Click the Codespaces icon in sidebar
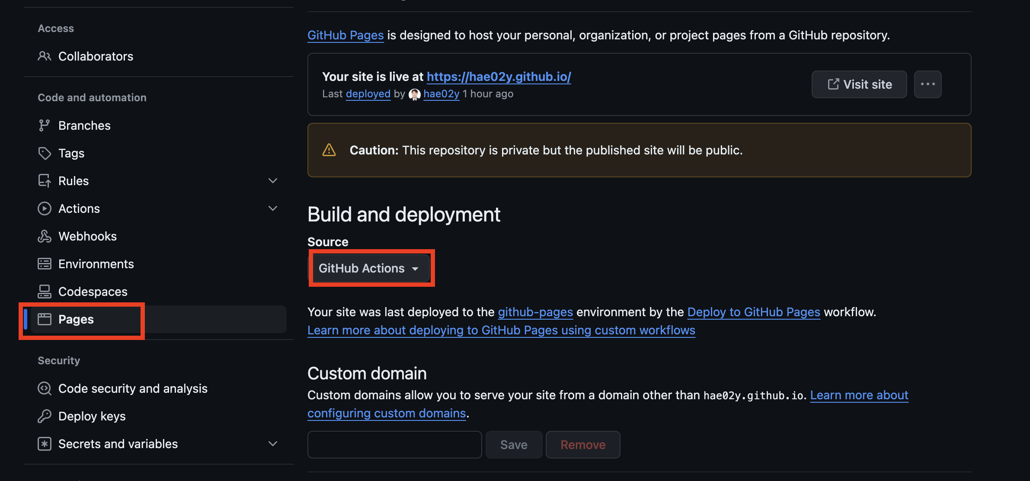Screen dimensions: 1030x481 (x=44, y=292)
